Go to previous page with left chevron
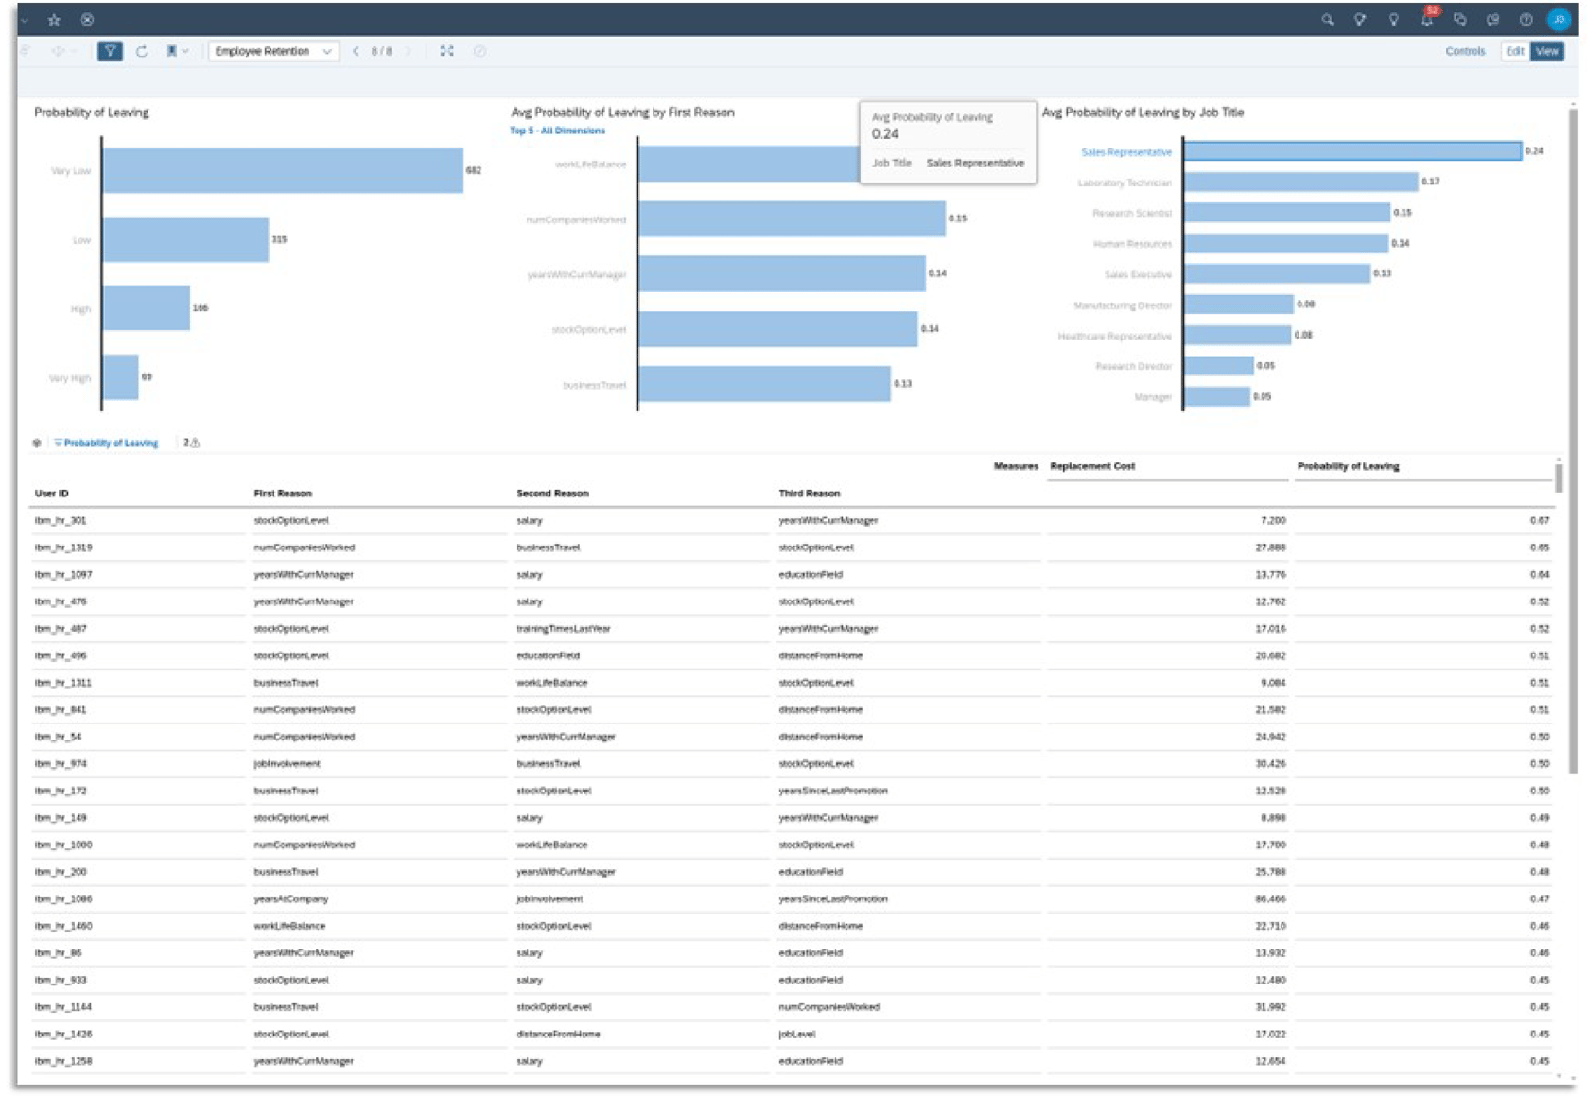This screenshot has width=1587, height=1097. (356, 51)
